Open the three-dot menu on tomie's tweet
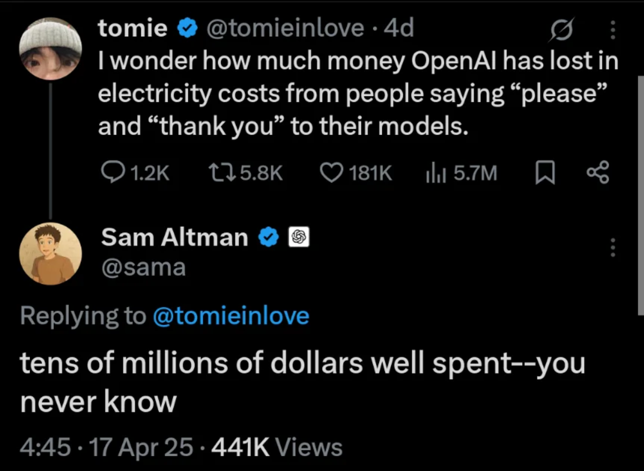644x471 pixels. point(612,32)
